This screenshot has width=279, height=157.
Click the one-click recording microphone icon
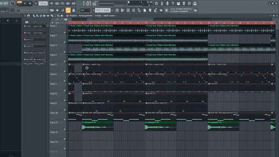(x=167, y=3)
